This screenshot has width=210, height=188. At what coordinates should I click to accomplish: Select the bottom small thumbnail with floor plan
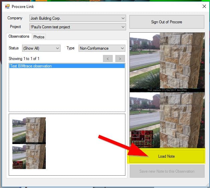pyautogui.click(x=29, y=157)
